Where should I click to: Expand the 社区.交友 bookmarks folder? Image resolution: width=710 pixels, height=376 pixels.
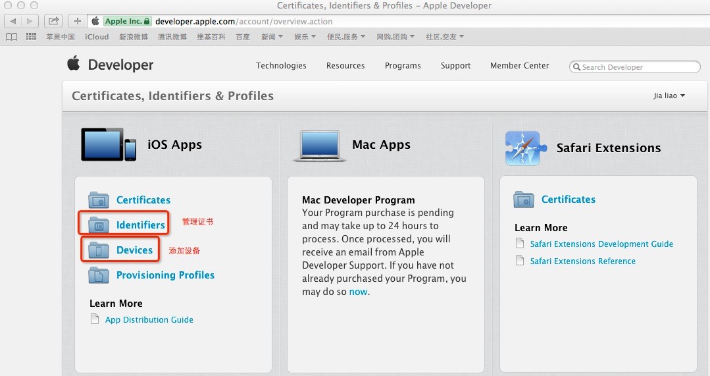445,37
